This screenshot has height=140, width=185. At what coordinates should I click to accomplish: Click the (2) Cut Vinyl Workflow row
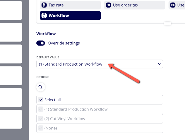pos(100,119)
